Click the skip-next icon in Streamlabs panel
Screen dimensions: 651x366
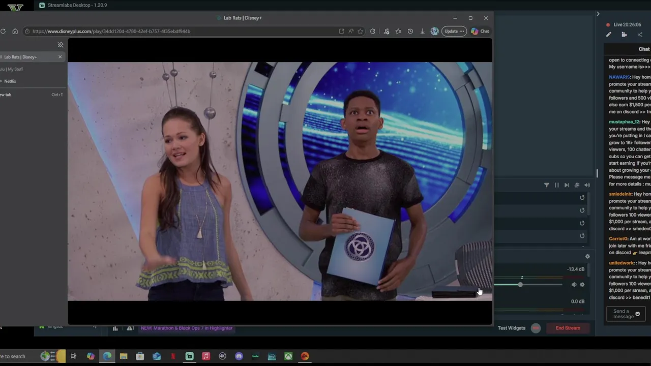click(x=567, y=185)
